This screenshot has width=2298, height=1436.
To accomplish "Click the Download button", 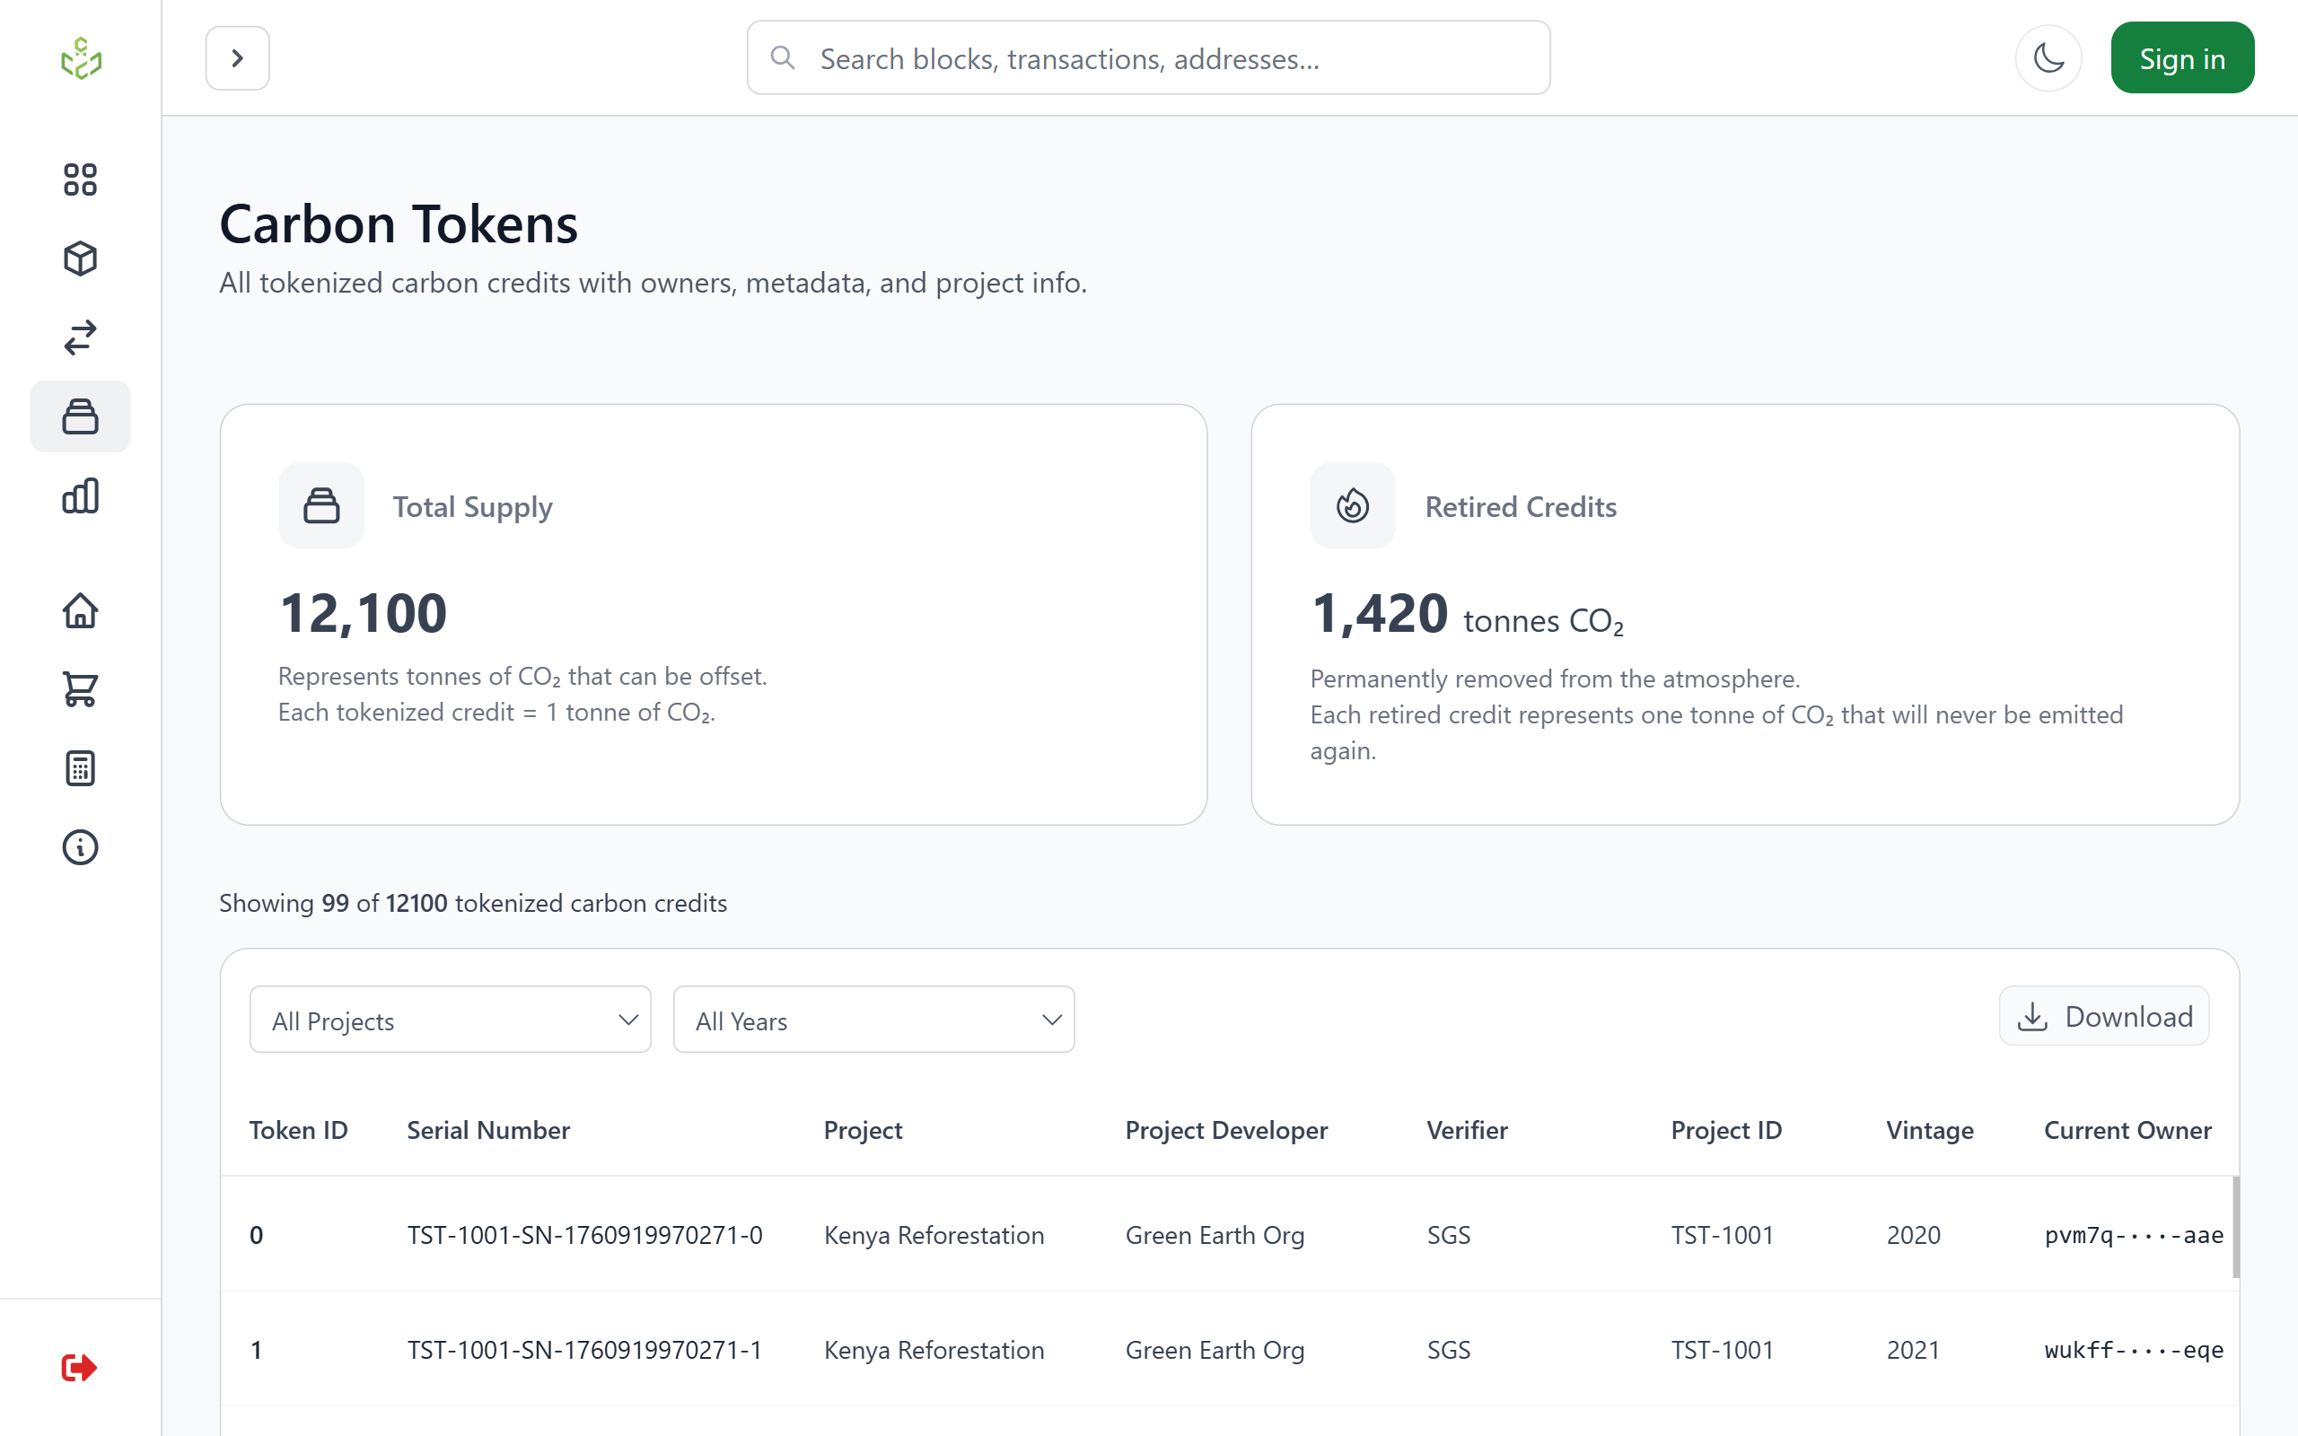I will click(x=2104, y=1016).
